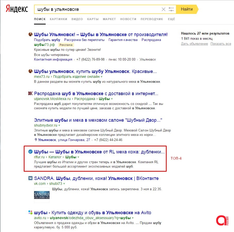Open the Карты tab
Viewport: 234px width, 232px height.
(93, 19)
